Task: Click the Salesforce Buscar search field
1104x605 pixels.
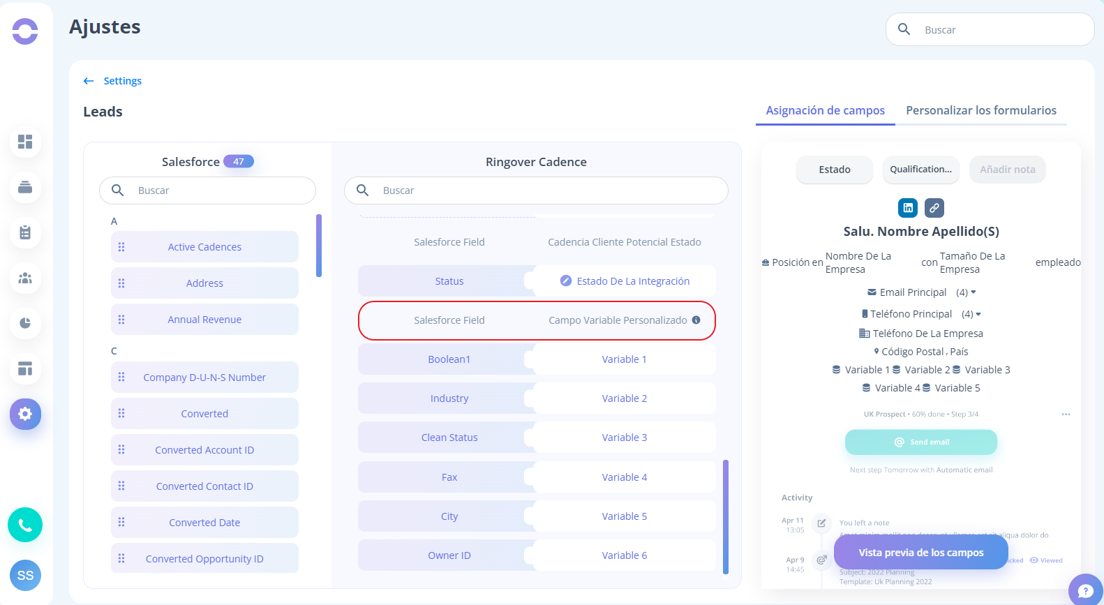Action: click(207, 191)
